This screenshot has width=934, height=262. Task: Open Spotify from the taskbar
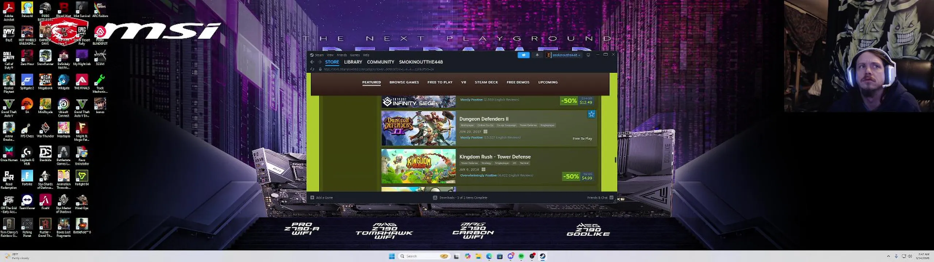coord(521,256)
